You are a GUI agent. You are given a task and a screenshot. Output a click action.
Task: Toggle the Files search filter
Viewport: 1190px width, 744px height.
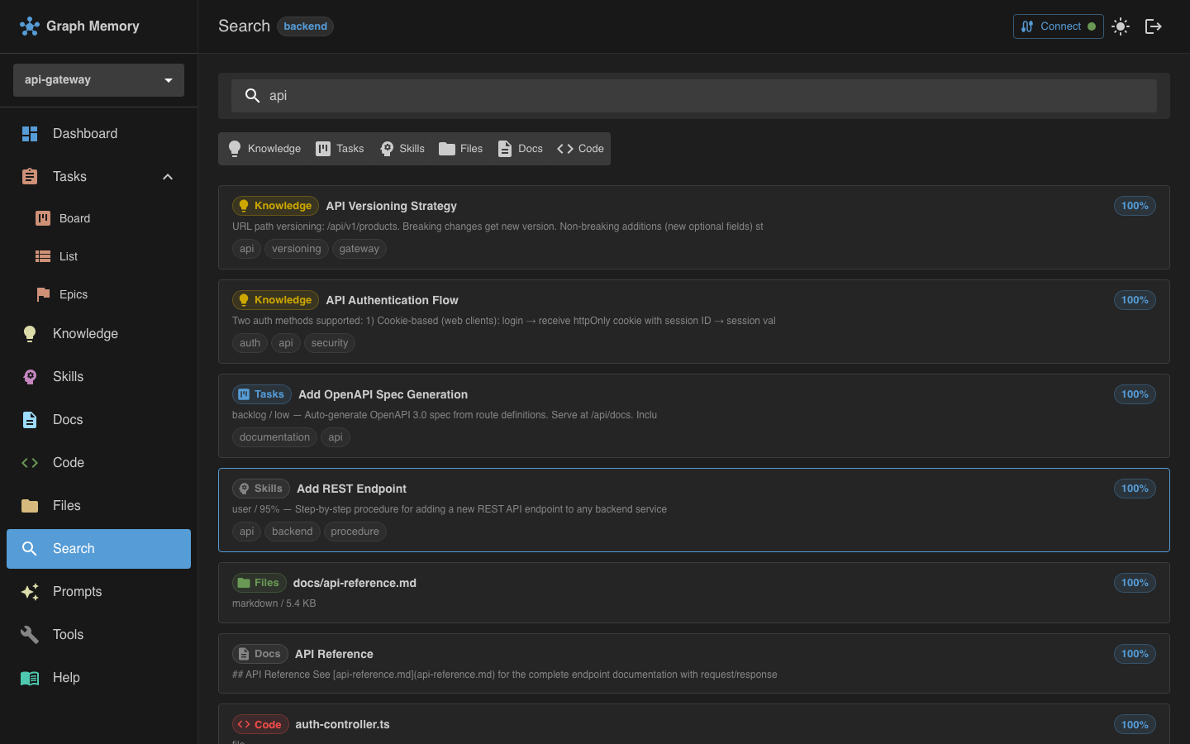click(461, 149)
